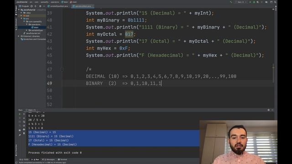292x164 pixels.
Task: Hide the Project panel with minus icon
Action: click(x=44, y=6)
